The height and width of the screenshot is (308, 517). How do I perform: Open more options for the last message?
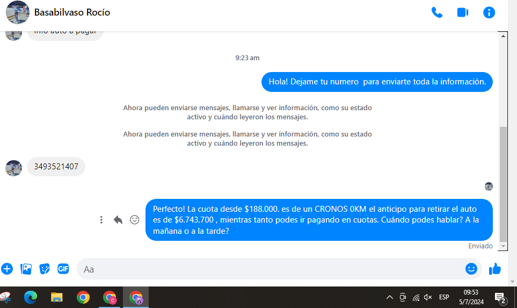point(101,220)
